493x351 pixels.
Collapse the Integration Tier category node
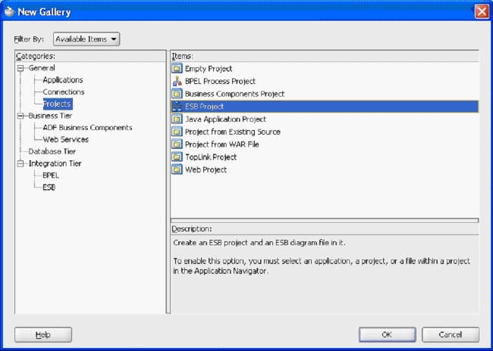tap(20, 163)
